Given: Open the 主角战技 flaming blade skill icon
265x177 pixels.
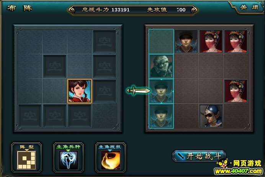Looking at the screenshot, I should pos(111,160).
